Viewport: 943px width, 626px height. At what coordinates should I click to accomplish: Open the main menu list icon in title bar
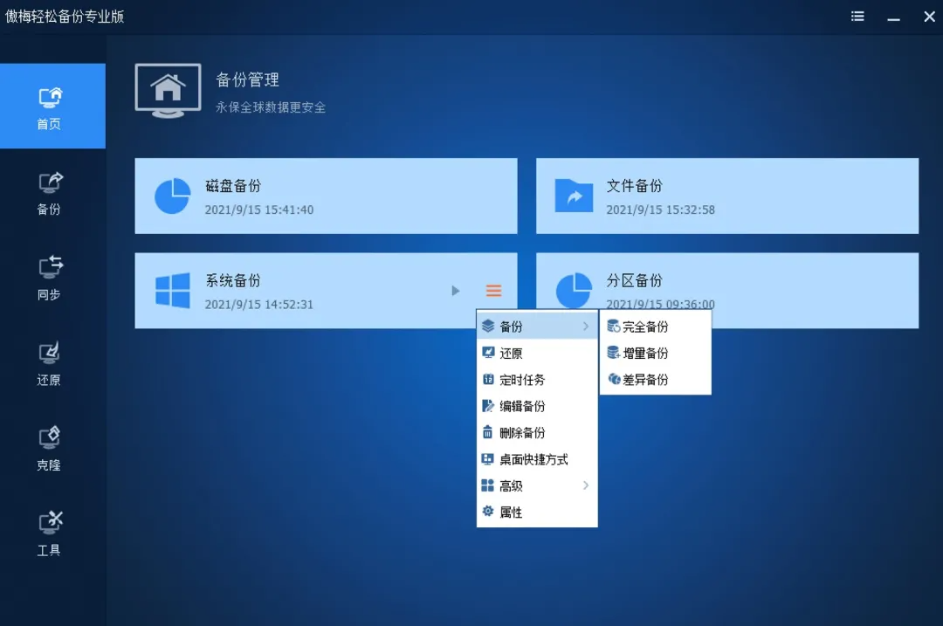pos(857,17)
